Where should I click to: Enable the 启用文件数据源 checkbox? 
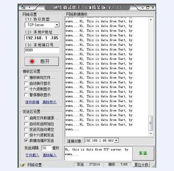point(26,118)
